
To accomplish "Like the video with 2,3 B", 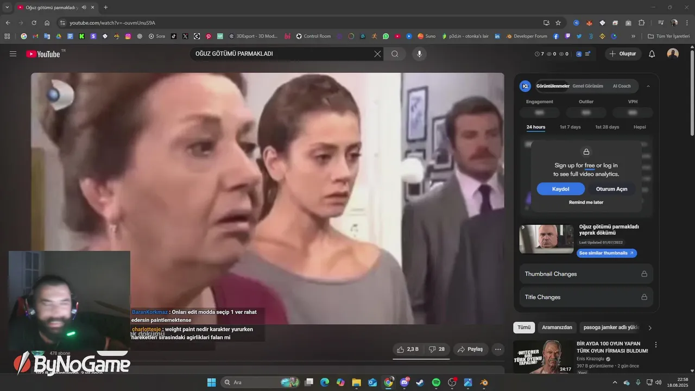I will click(407, 349).
